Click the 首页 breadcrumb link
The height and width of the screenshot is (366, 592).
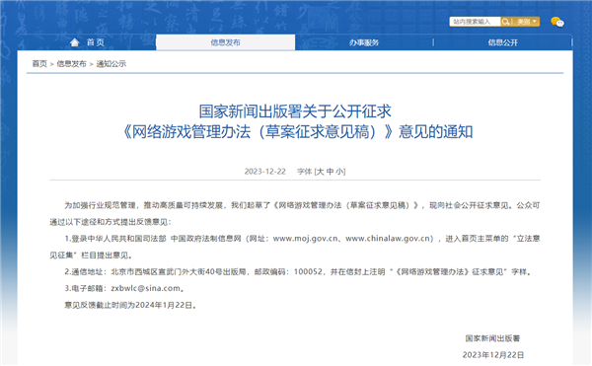tap(39, 64)
